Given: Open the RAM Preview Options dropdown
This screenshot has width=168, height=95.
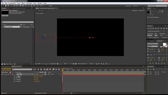Looking at the screenshot, I should [x=156, y=31].
